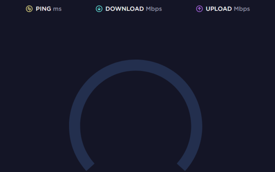The image size is (275, 172).
Task: Click the letter U starting UPLOAD
Action: (208, 9)
